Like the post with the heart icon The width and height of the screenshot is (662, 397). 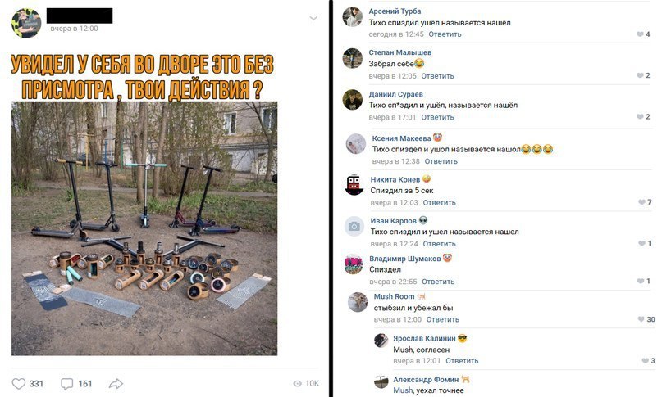point(19,384)
